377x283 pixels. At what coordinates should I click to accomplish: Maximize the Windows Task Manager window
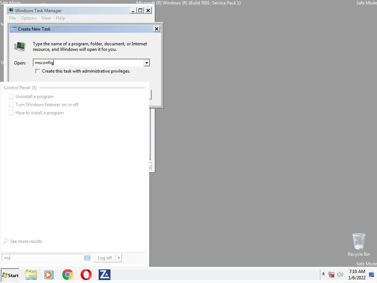(x=140, y=11)
